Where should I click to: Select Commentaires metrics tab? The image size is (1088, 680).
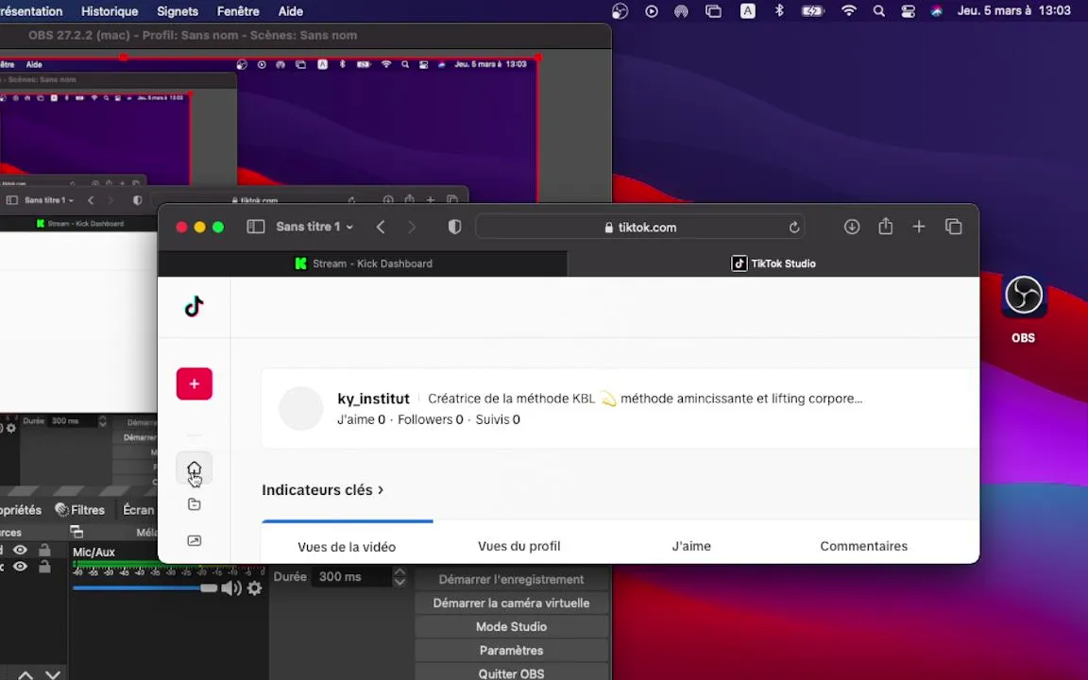pos(864,546)
